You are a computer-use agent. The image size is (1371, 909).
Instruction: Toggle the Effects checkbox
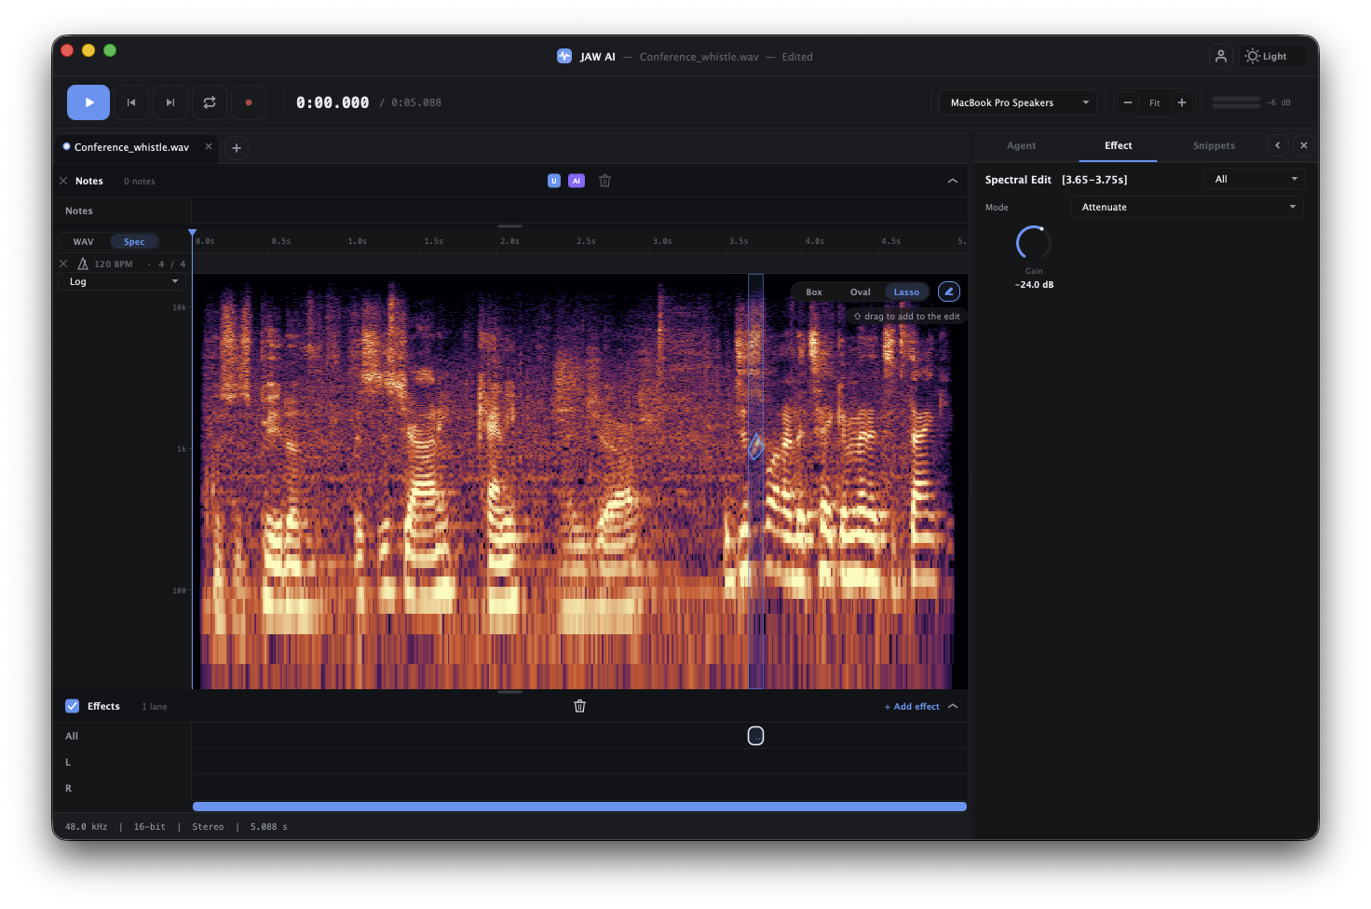click(x=72, y=706)
